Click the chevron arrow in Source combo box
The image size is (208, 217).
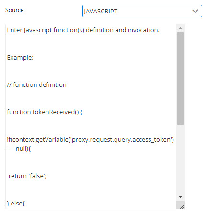point(195,11)
